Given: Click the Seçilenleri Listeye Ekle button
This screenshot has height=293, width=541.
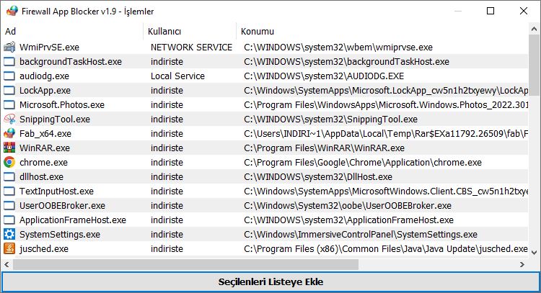Looking at the screenshot, I should (x=270, y=282).
